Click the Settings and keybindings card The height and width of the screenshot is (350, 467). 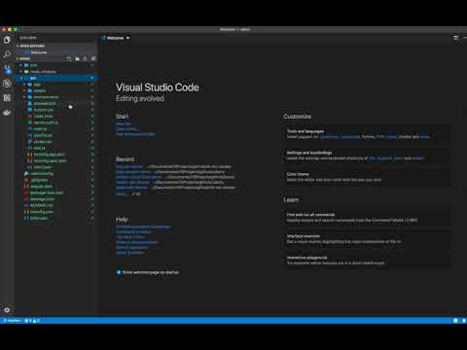click(367, 156)
